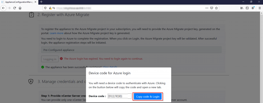Open the Library icon in the toolbar
Viewport: 263px width, 103px height.
click(242, 8)
